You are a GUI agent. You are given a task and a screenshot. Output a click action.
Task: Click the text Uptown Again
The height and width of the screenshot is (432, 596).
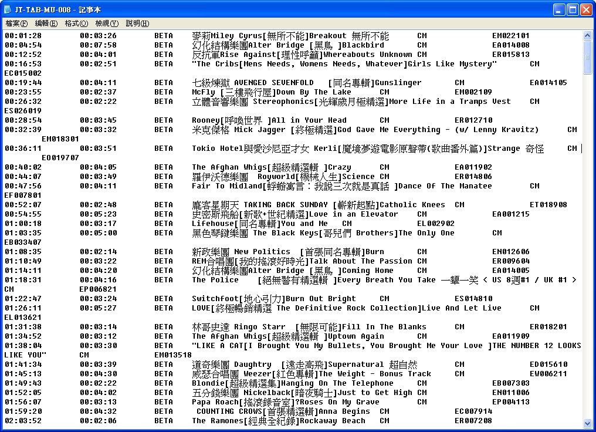[355, 336]
